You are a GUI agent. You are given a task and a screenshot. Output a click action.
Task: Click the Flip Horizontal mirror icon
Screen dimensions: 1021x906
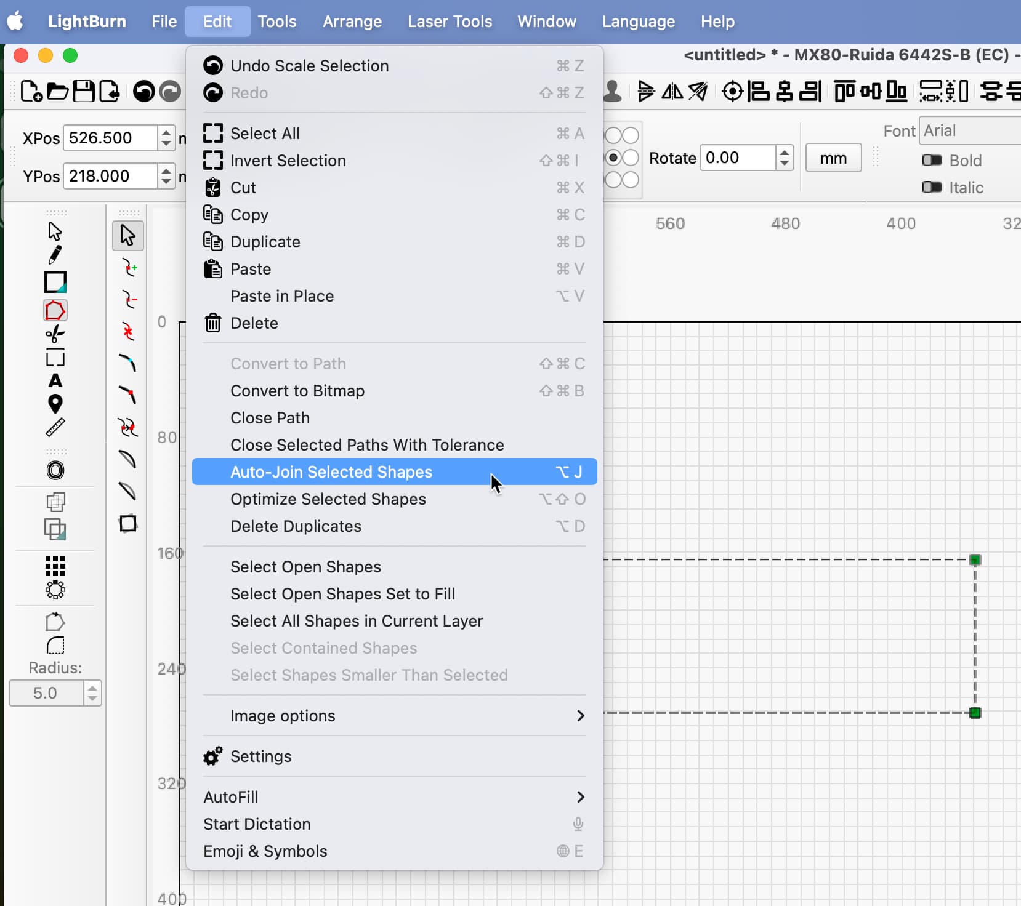(672, 91)
